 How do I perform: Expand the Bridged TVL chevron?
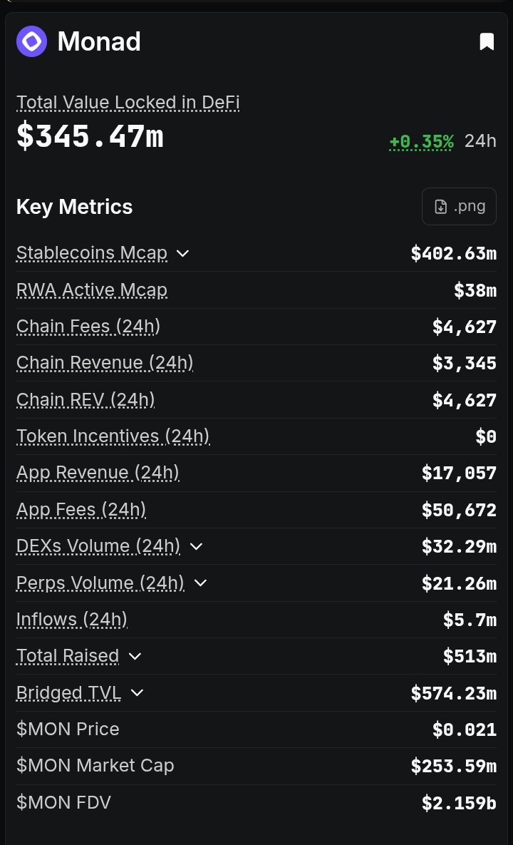[x=138, y=693]
